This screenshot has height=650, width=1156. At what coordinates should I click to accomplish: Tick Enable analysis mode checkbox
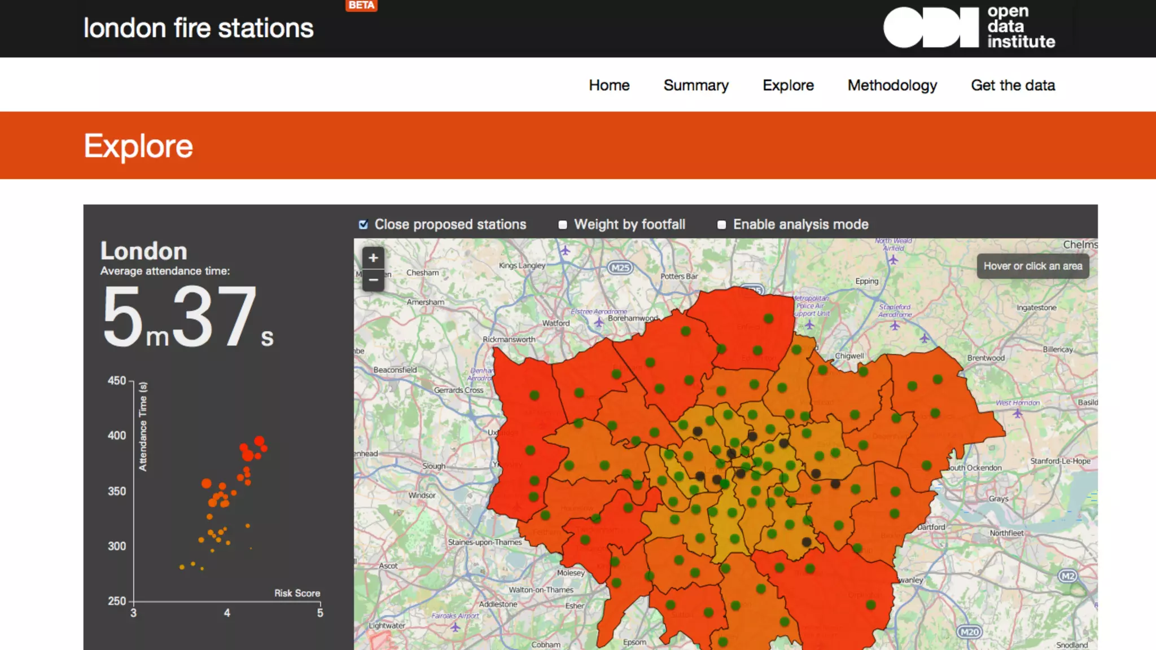pyautogui.click(x=721, y=225)
